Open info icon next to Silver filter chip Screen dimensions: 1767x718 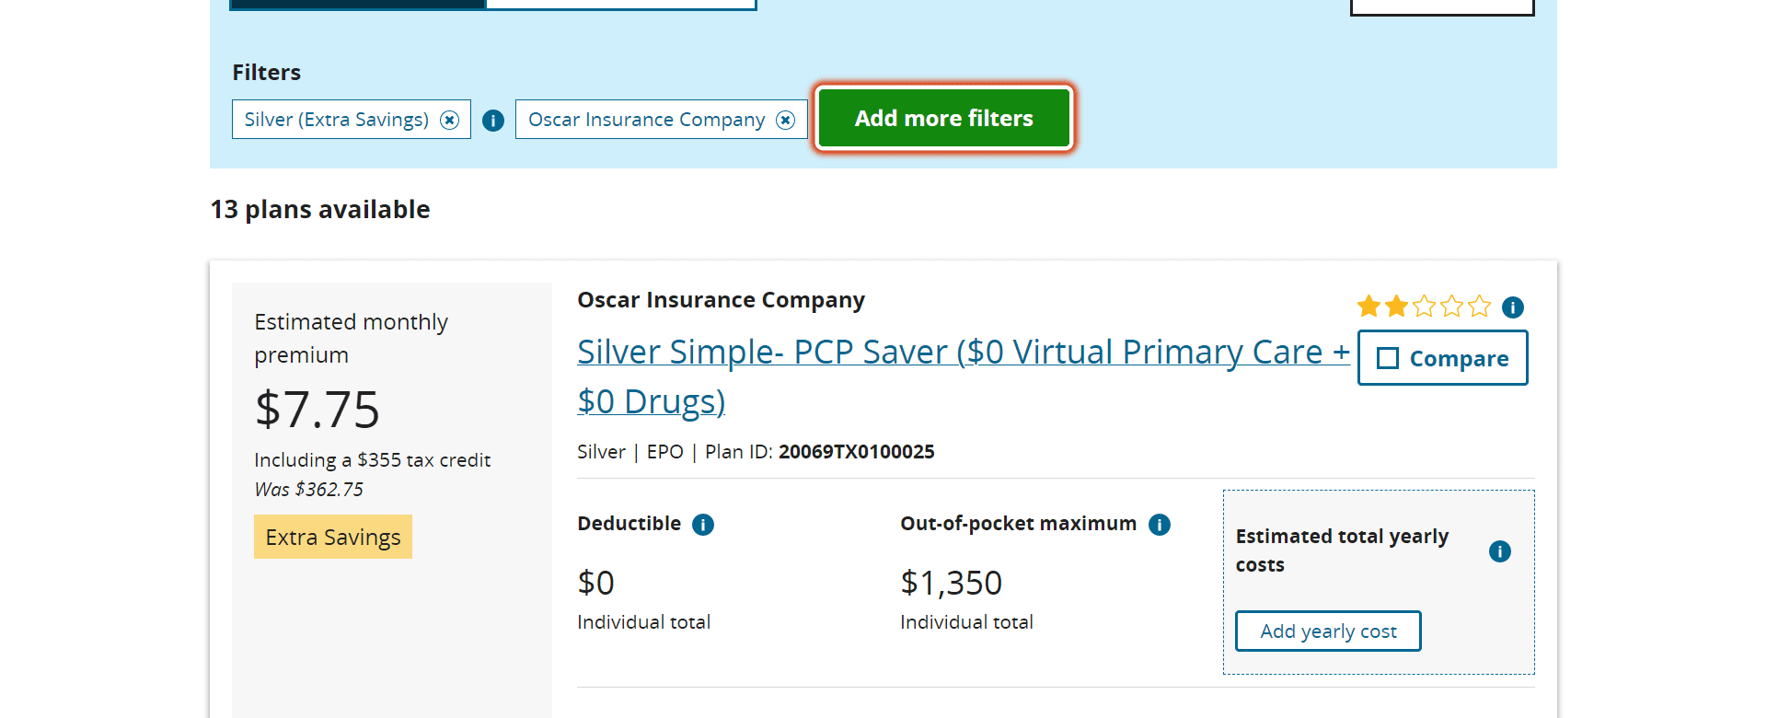493,121
